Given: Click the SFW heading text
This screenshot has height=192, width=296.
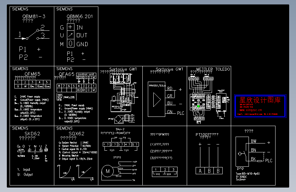Looking at the screenshot, I should tap(160, 135).
